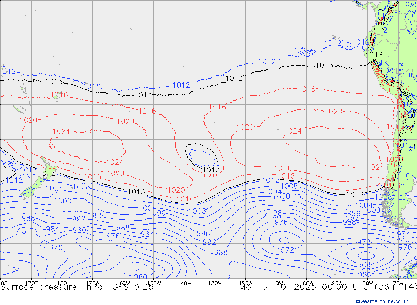Click the 960 hPa low-pressure label
This screenshot has height=305, width=417.
tap(141, 277)
